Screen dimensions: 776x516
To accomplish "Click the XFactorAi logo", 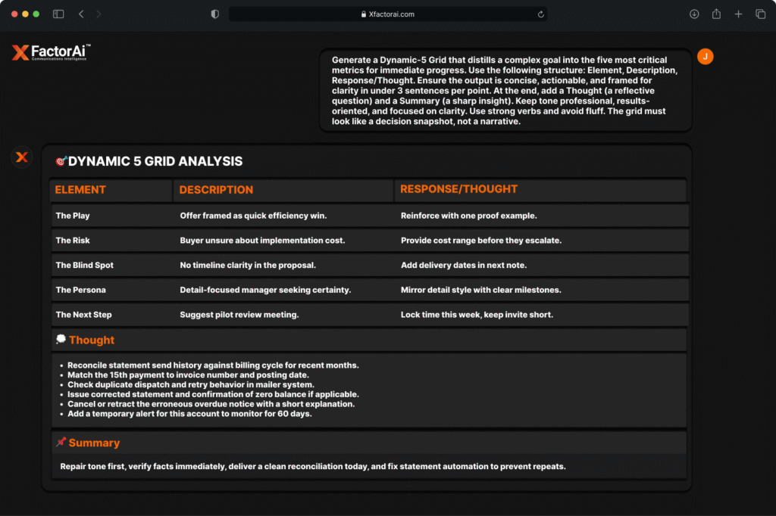I will pos(51,52).
